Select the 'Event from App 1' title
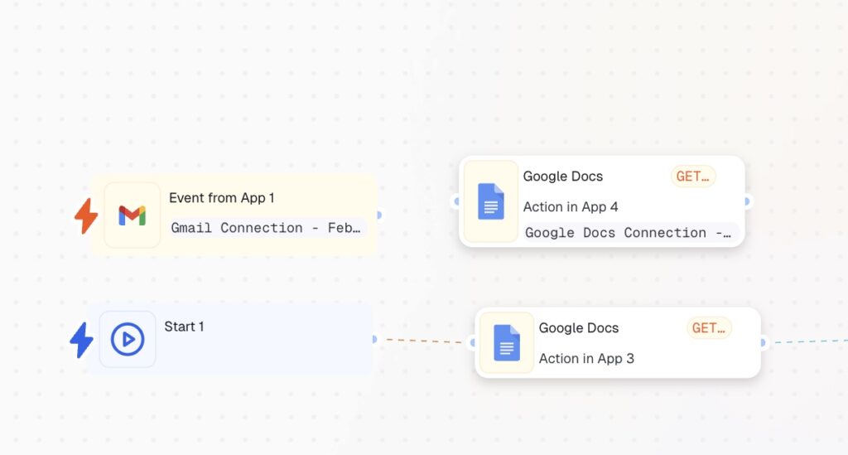Image resolution: width=848 pixels, height=455 pixels. pos(221,198)
